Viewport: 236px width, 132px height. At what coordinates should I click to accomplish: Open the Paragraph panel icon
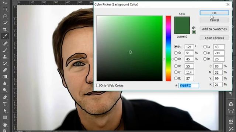click(x=231, y=94)
